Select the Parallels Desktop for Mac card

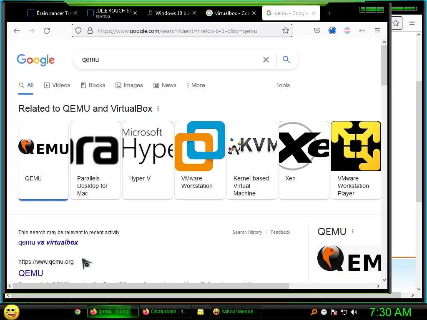(95, 160)
